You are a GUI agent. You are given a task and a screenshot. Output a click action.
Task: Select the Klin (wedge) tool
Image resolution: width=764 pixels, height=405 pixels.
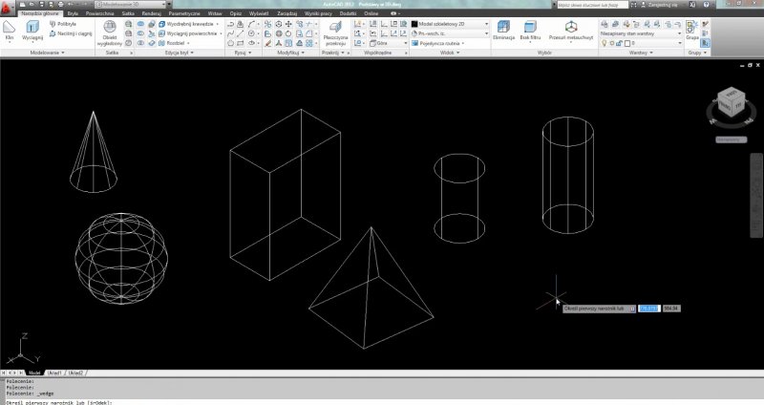point(11,30)
